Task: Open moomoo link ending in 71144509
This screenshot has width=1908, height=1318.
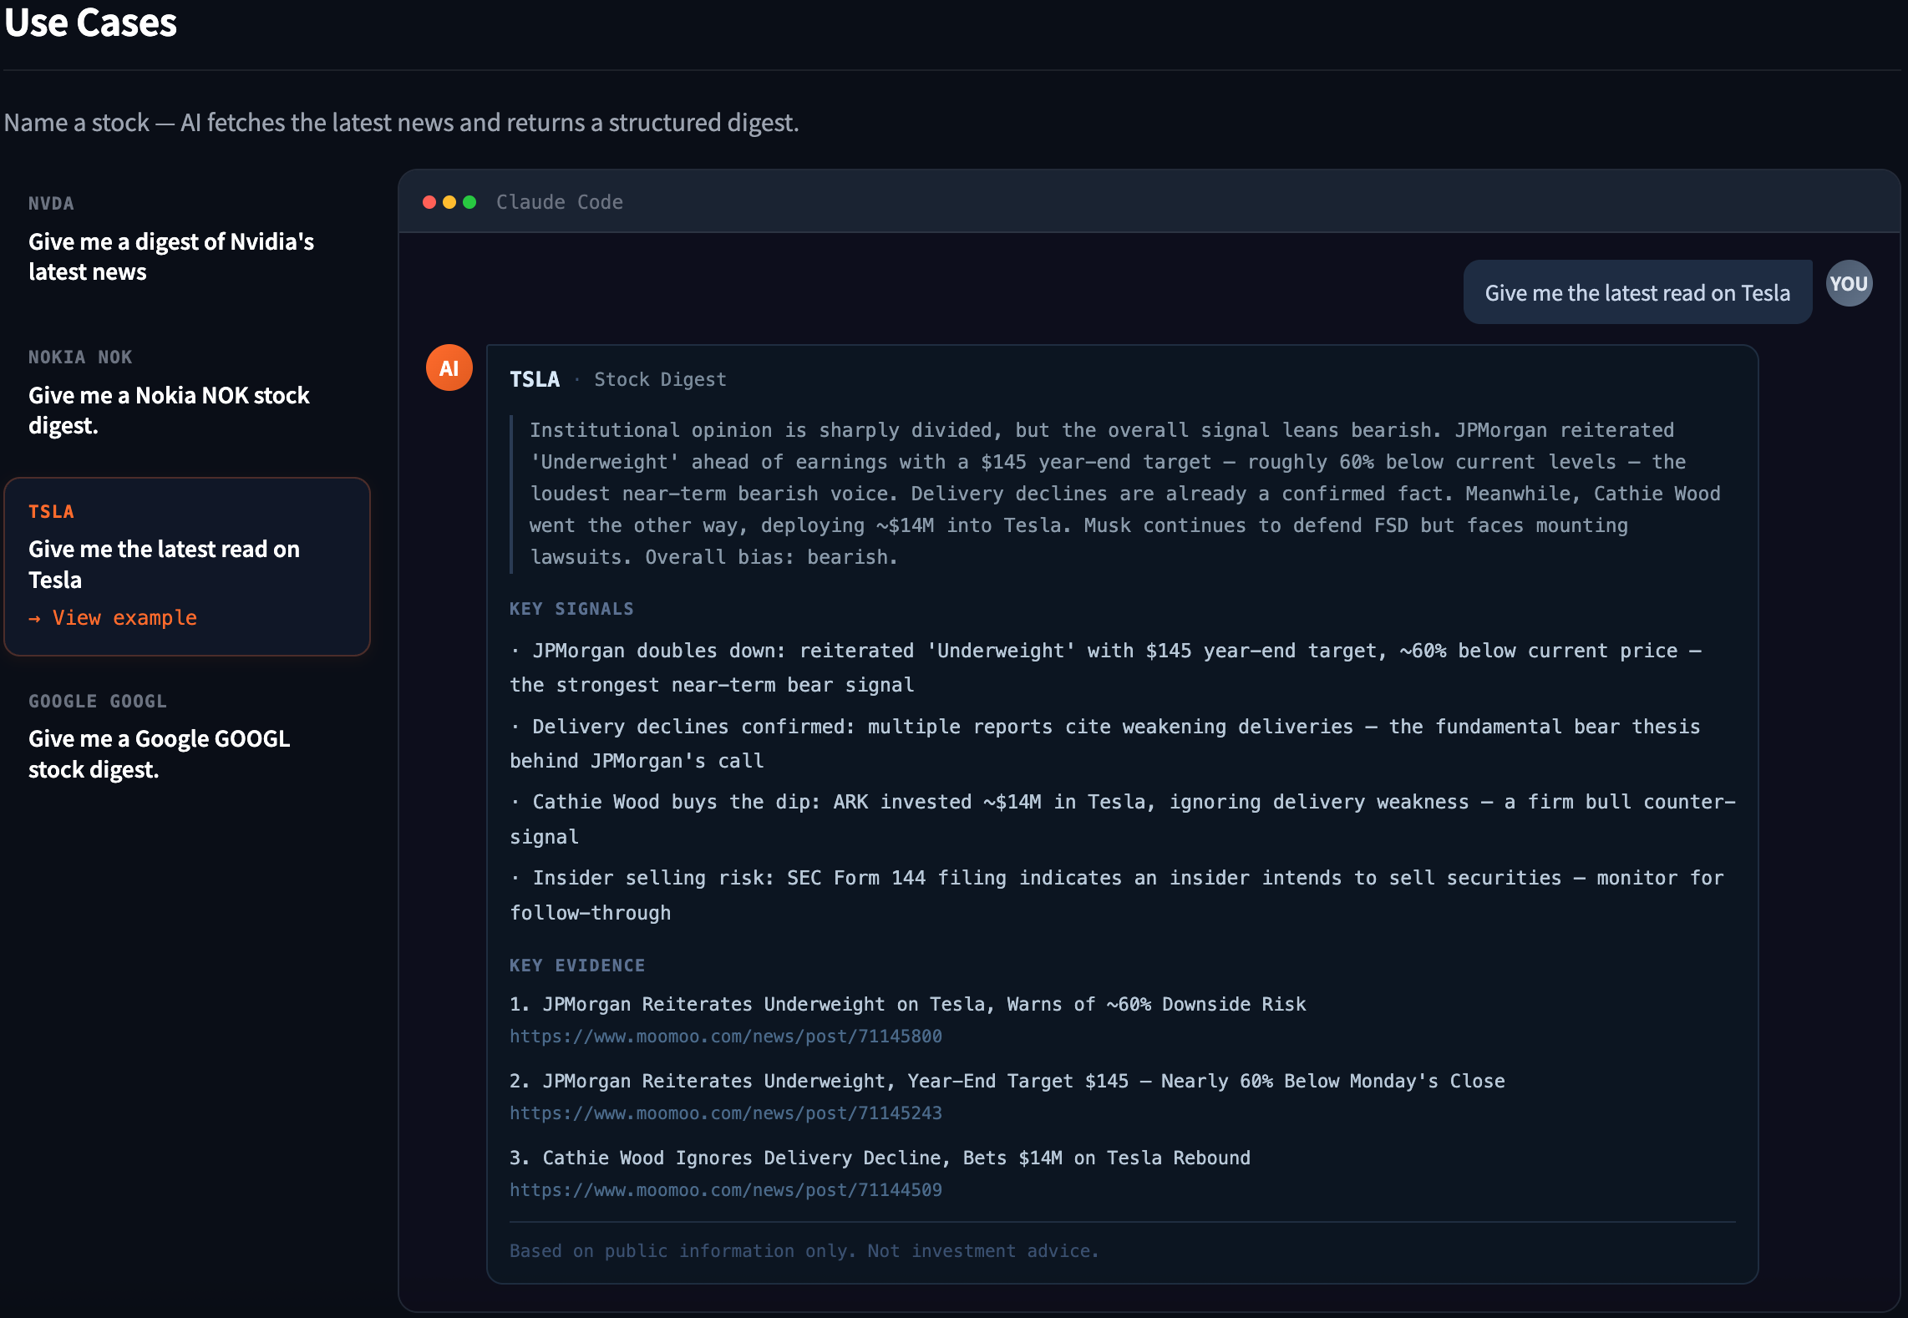Action: pyautogui.click(x=726, y=1190)
